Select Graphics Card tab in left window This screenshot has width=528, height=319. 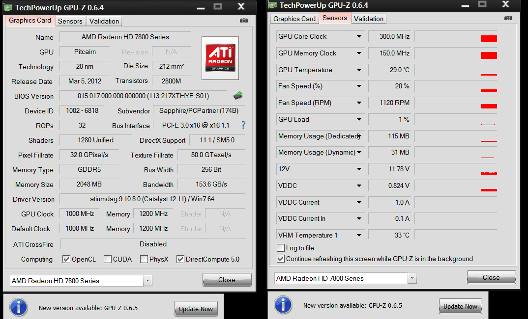click(30, 21)
